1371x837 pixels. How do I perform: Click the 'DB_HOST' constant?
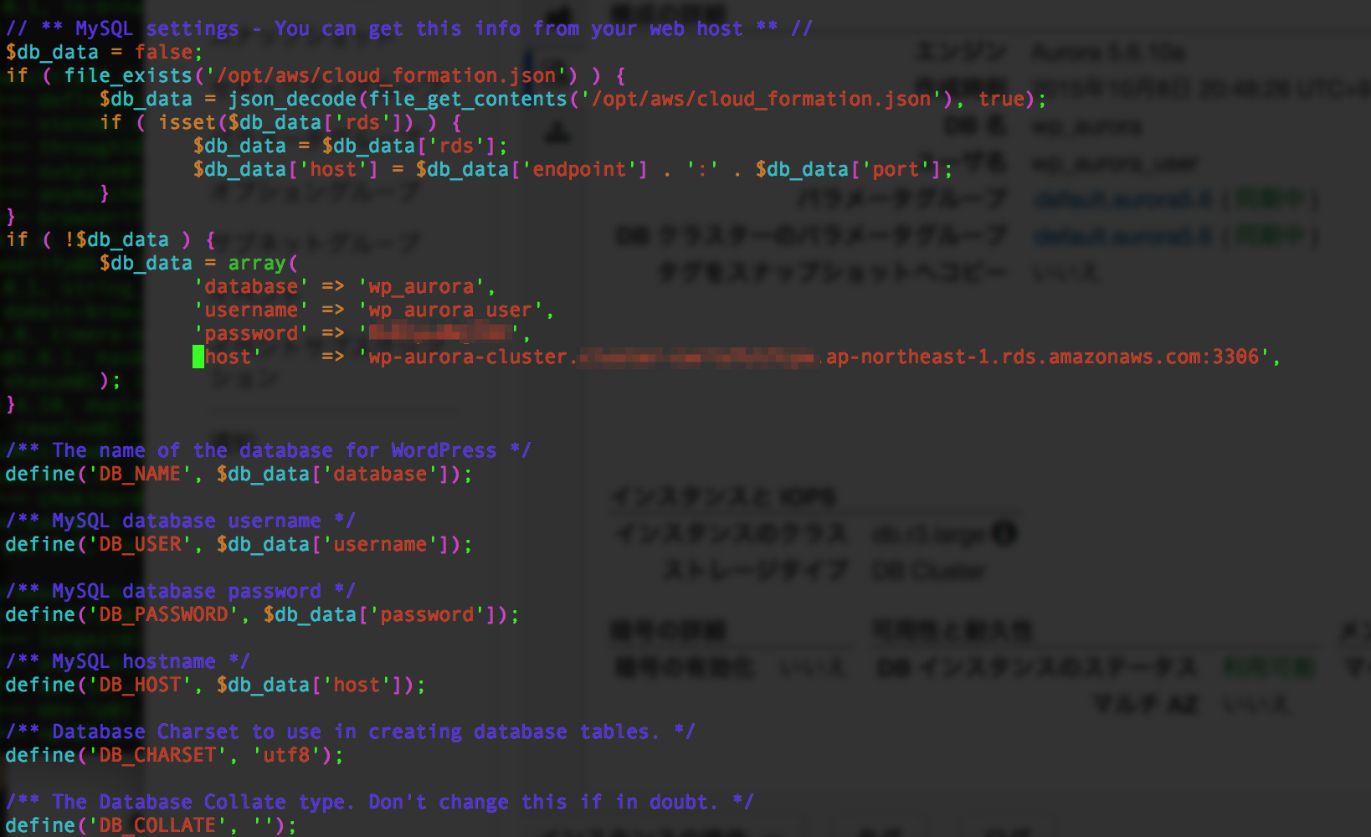140,686
